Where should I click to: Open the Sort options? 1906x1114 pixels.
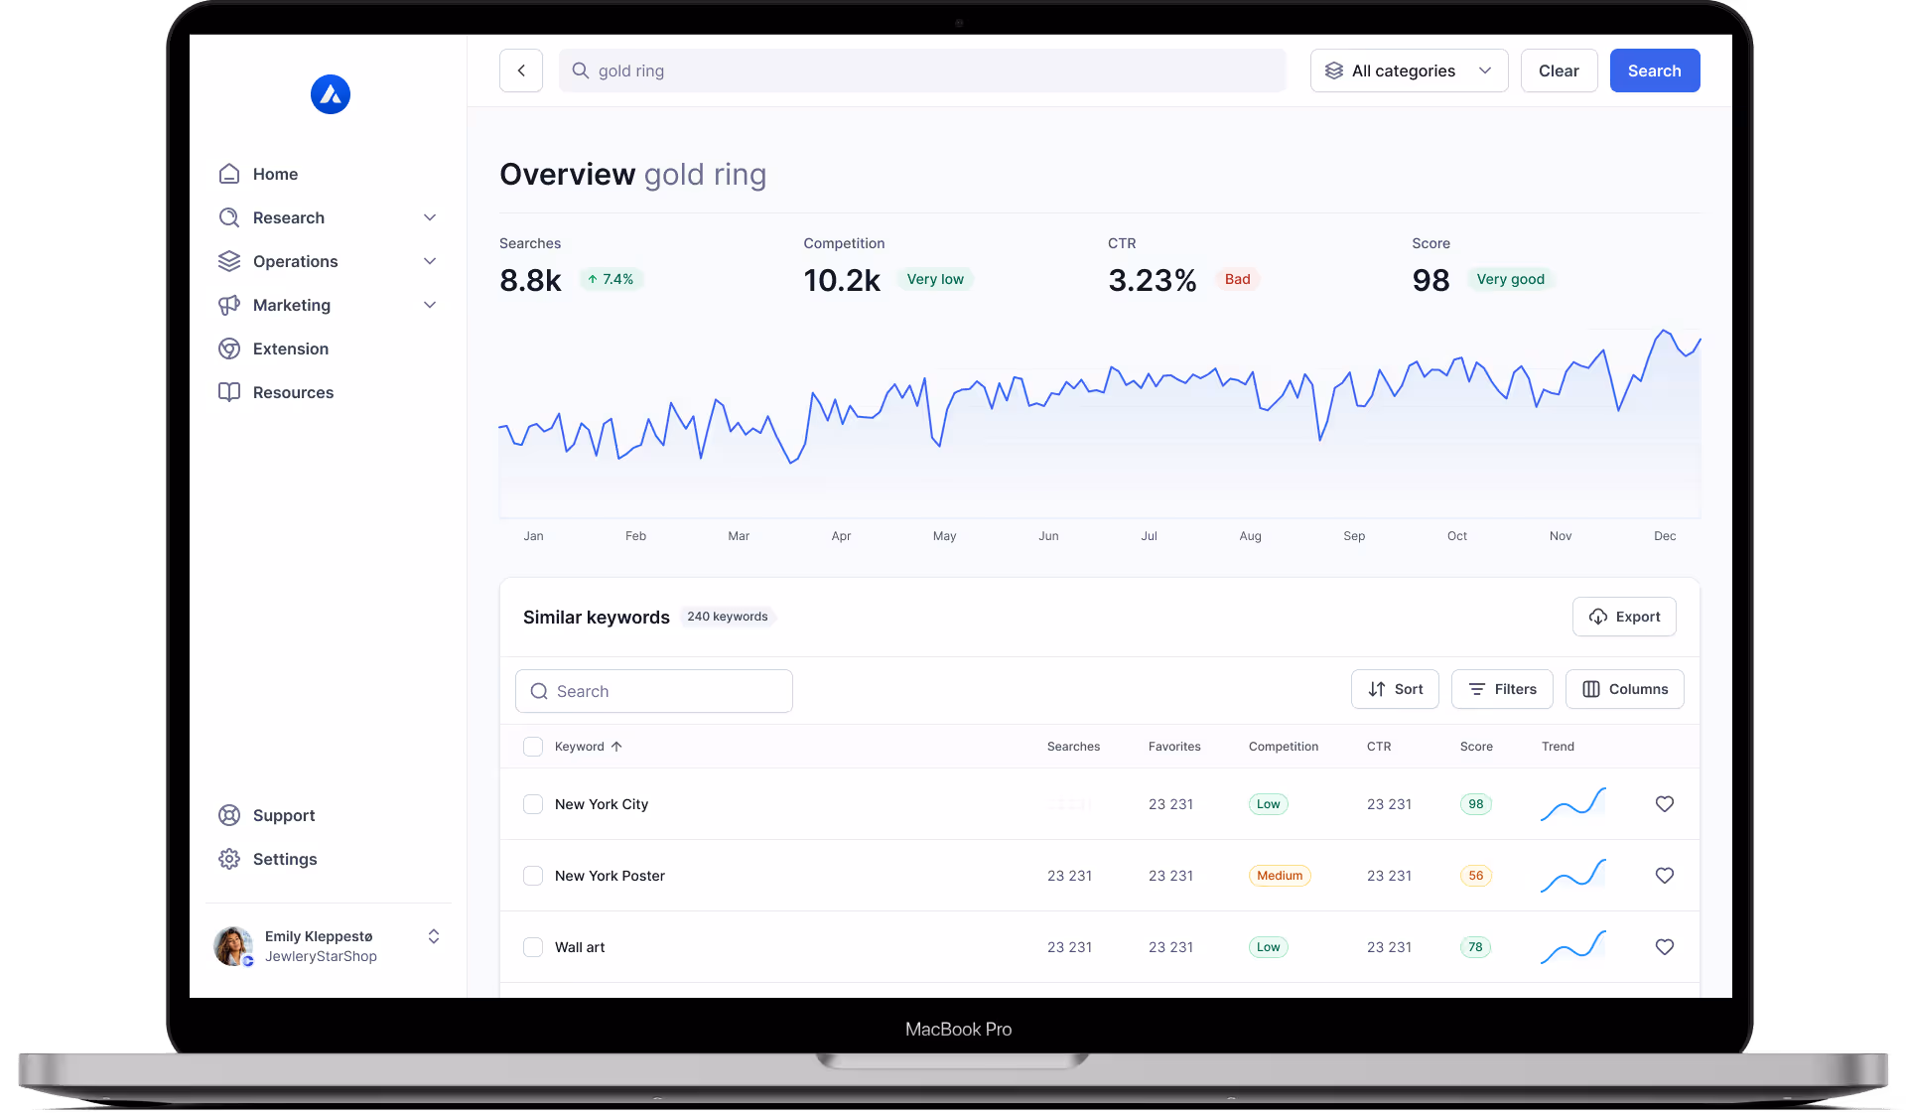tap(1395, 689)
